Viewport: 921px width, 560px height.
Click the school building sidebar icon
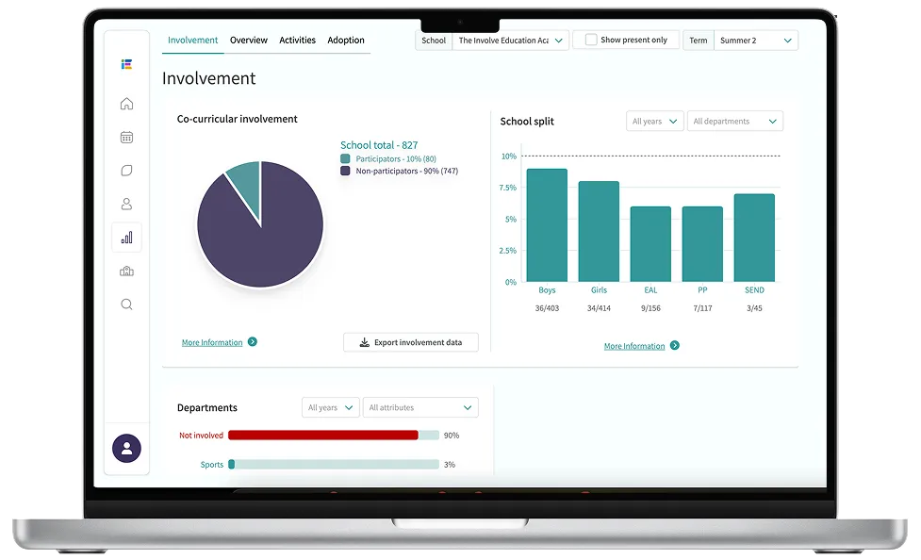tap(126, 272)
